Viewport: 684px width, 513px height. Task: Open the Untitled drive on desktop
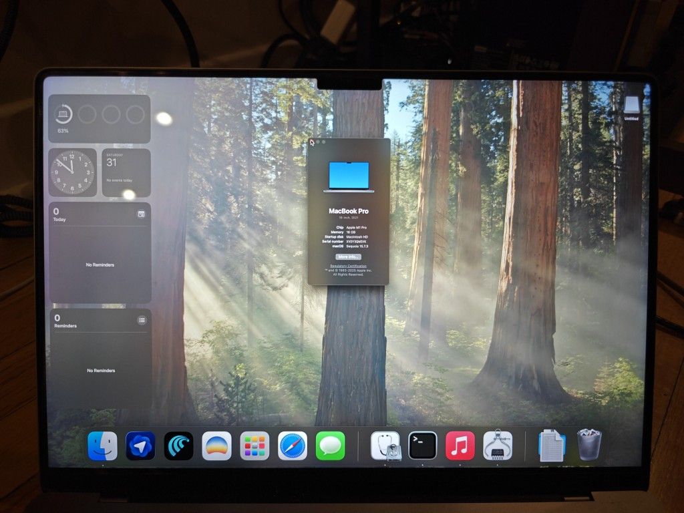[x=631, y=106]
